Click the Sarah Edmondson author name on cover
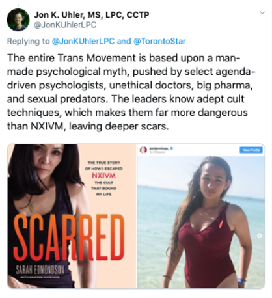 pyautogui.click(x=40, y=270)
